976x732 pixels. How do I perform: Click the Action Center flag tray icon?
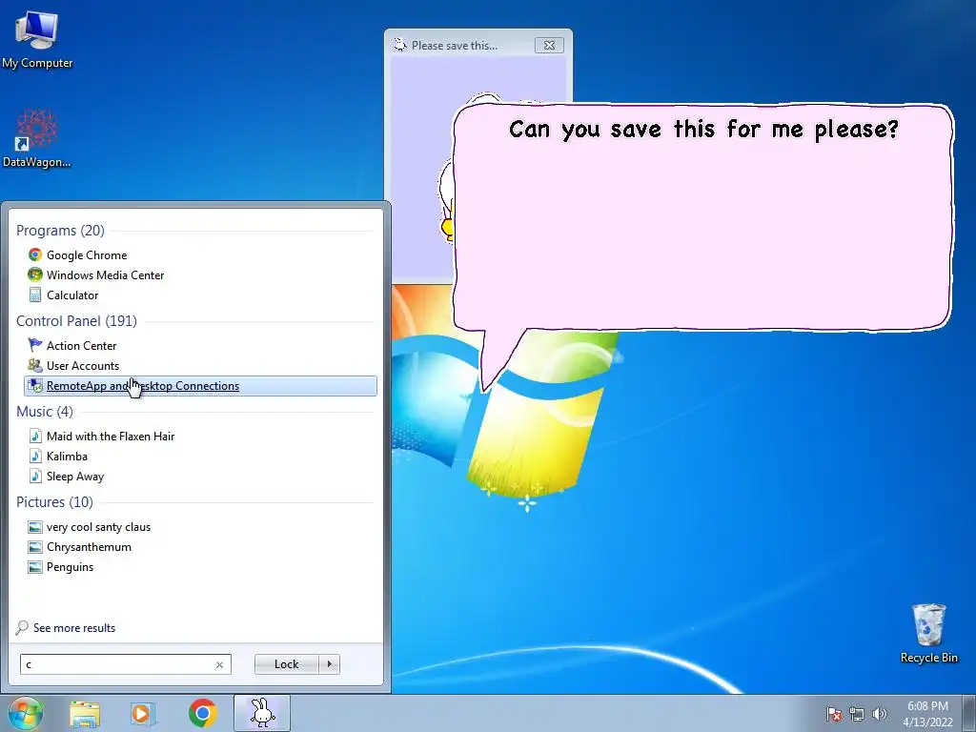click(x=834, y=714)
